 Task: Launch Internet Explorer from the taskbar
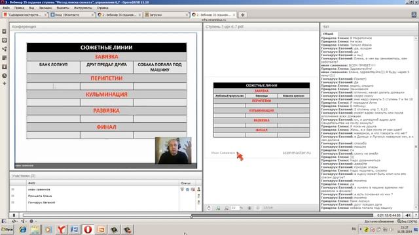pos(23,229)
